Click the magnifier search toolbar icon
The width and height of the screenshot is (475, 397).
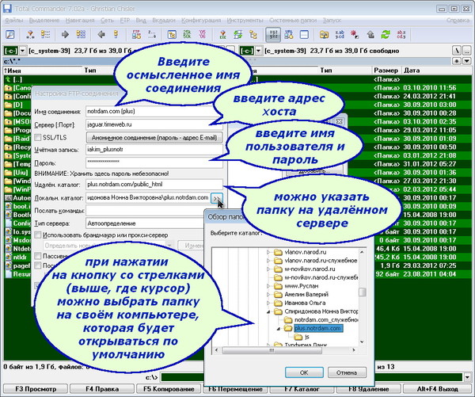[x=10, y=34]
